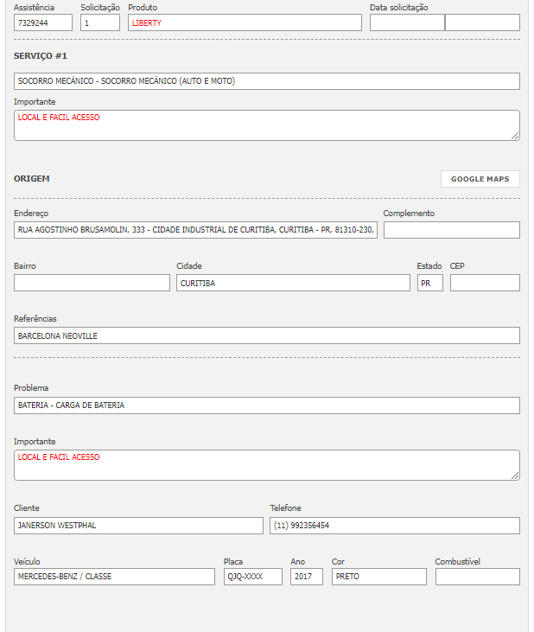Select the empty Combustível field
534x632 pixels.
[477, 577]
